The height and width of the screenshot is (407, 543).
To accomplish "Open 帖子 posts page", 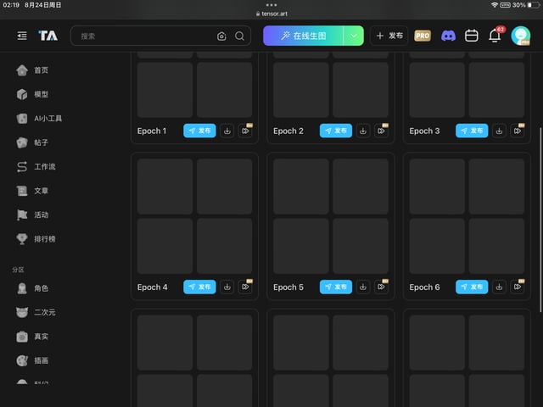I will [x=33, y=142].
